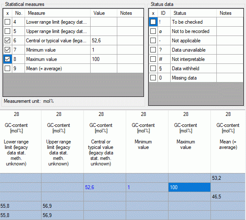Image resolution: width=246 pixels, height=220 pixels.
Task: Tick the 'To be checked' status checkbox
Action: pyautogui.click(x=153, y=22)
